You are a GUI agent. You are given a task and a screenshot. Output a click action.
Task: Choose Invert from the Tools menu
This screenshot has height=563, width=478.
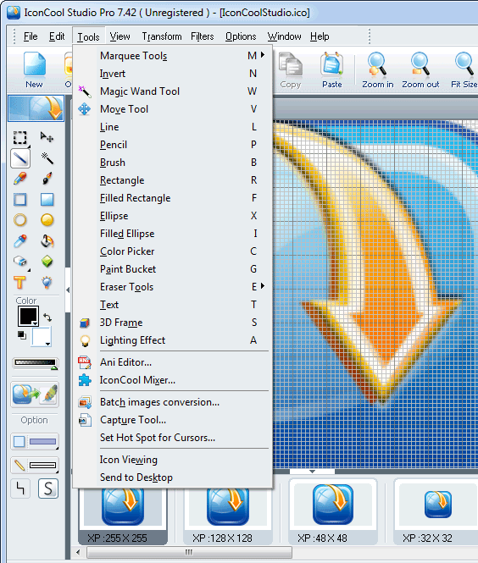click(173, 74)
